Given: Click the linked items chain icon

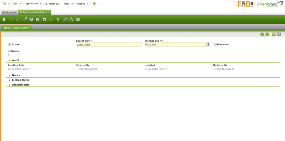Looking at the screenshot, I should [x=65, y=20].
